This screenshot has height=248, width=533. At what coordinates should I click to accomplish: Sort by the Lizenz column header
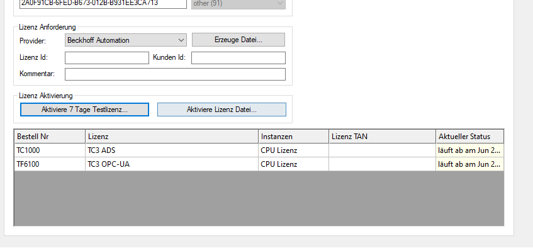click(172, 137)
